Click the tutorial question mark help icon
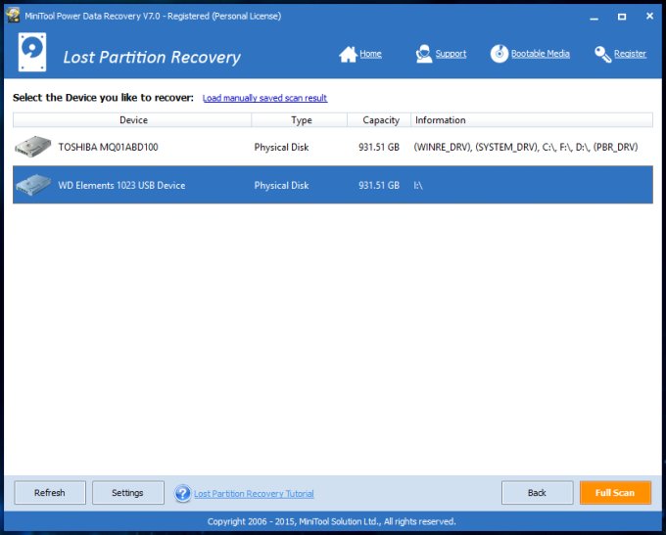This screenshot has width=666, height=535. pos(182,493)
